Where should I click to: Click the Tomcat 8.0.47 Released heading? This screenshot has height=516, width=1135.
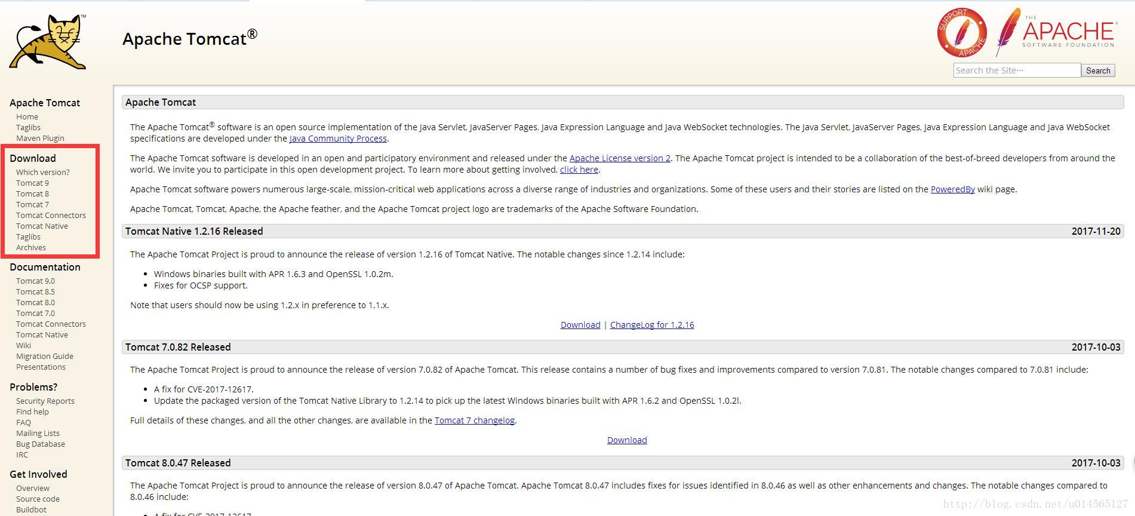pyautogui.click(x=178, y=463)
